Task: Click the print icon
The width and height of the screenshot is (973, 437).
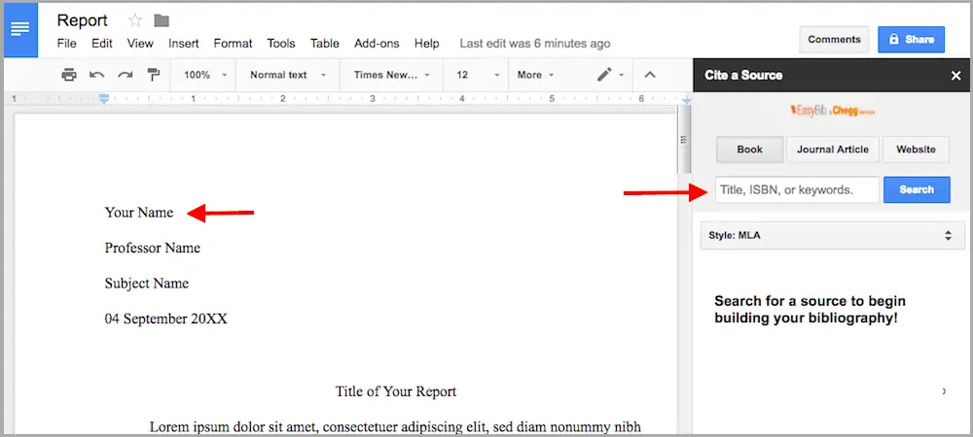Action: [x=68, y=75]
